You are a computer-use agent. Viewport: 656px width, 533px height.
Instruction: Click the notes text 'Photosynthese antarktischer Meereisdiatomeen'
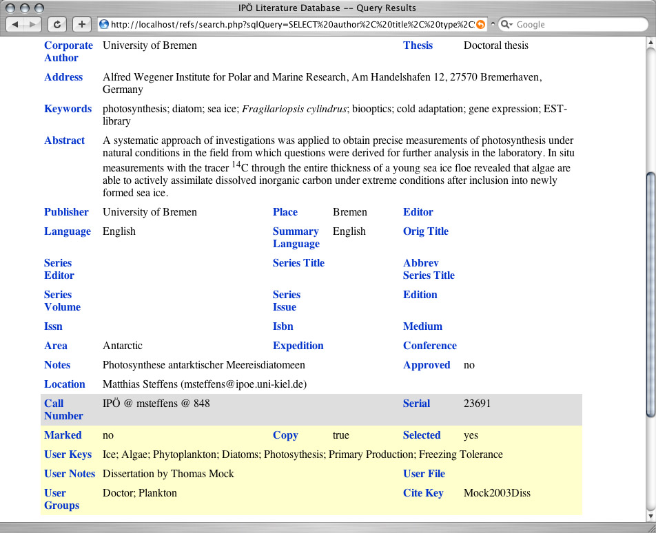[x=204, y=366]
